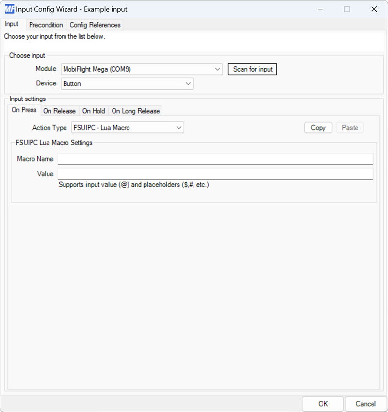Click the MobiFlight logo in the title bar

[9, 9]
